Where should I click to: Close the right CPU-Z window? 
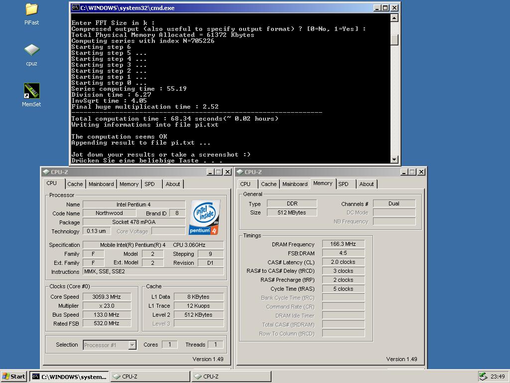tap(421, 172)
